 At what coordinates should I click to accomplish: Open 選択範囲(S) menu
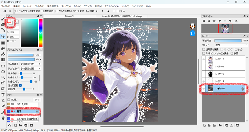(52, 6)
